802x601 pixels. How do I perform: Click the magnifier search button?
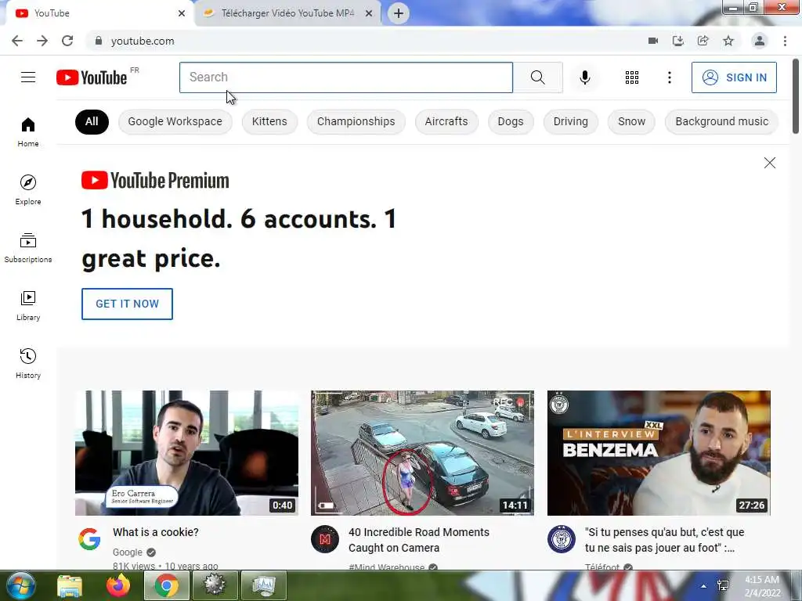537,77
